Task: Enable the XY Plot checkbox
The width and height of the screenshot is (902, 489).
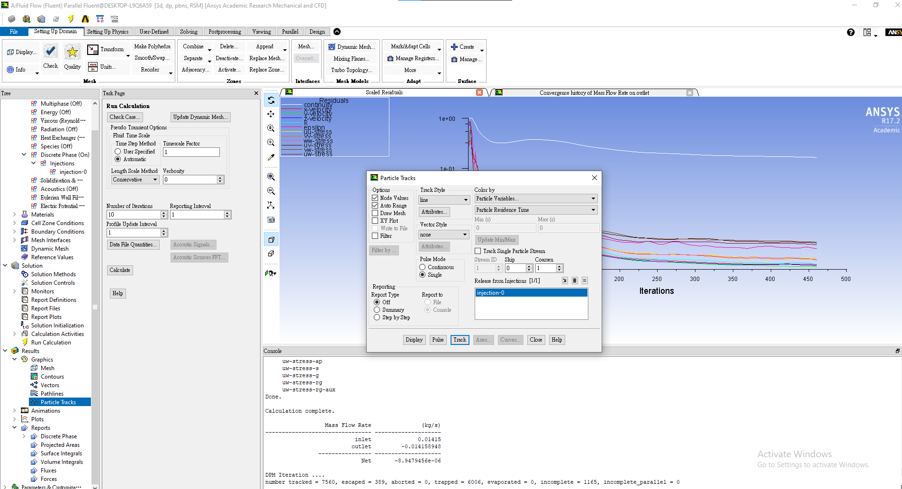Action: click(x=375, y=221)
